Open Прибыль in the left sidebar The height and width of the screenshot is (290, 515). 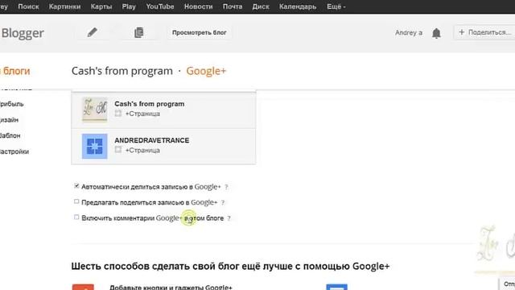12,104
